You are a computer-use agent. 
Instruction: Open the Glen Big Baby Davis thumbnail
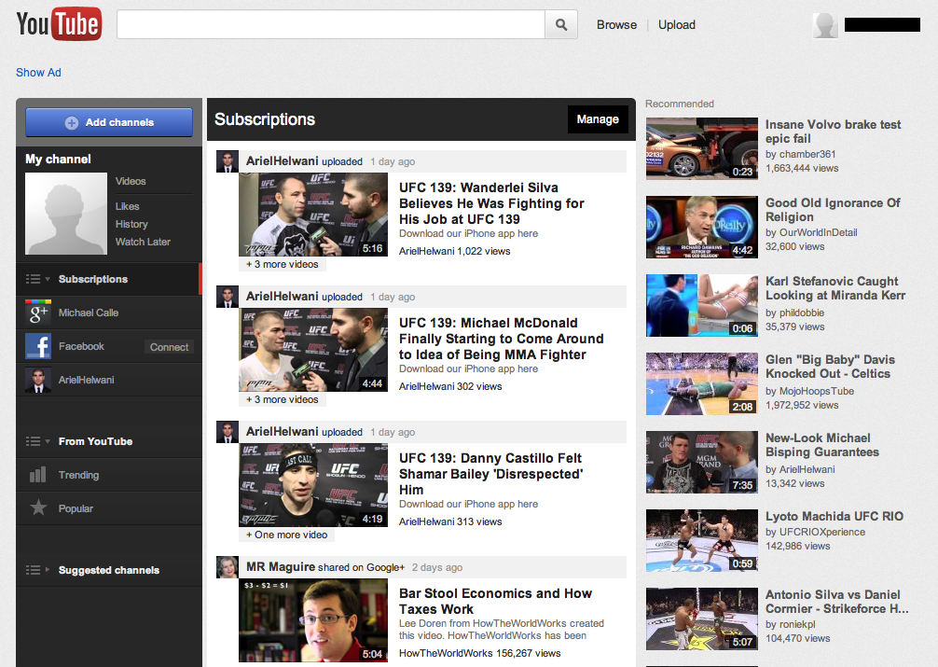pos(702,383)
